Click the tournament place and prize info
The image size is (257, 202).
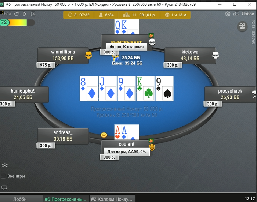pos(139,15)
